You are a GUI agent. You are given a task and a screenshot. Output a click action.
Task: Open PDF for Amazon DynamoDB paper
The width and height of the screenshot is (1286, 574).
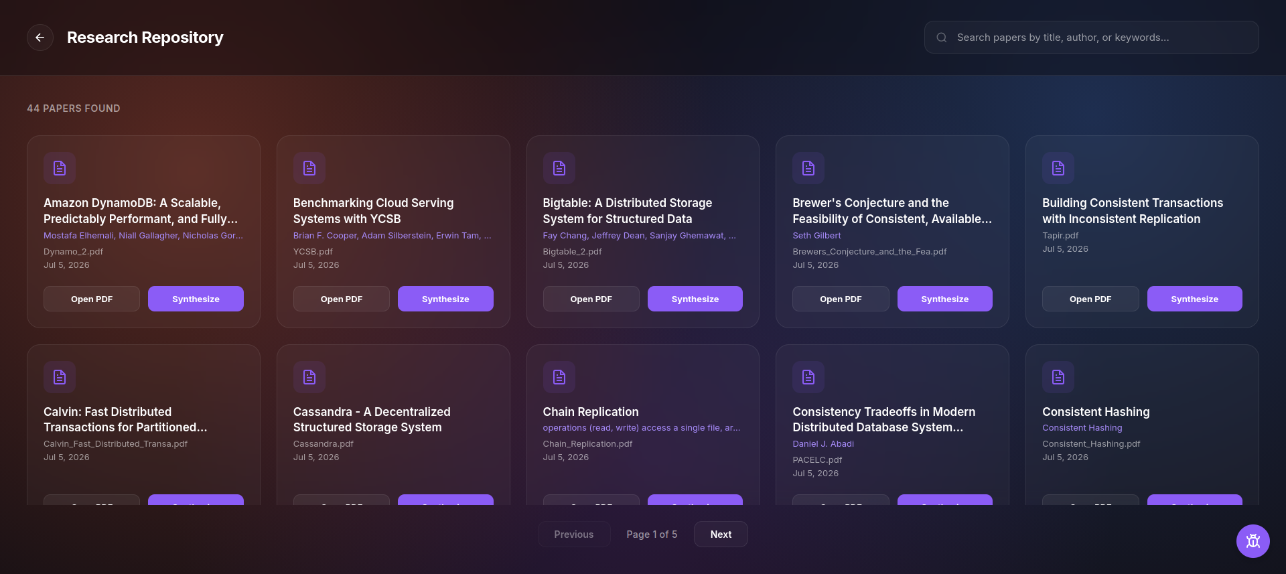click(92, 299)
